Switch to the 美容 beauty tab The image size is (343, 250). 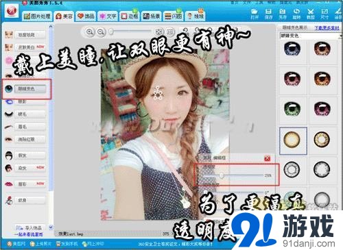pyautogui.click(x=64, y=16)
